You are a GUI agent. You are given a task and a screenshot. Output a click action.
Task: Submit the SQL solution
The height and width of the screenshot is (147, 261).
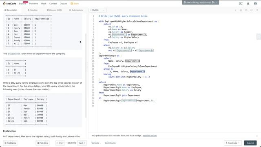click(x=250, y=143)
